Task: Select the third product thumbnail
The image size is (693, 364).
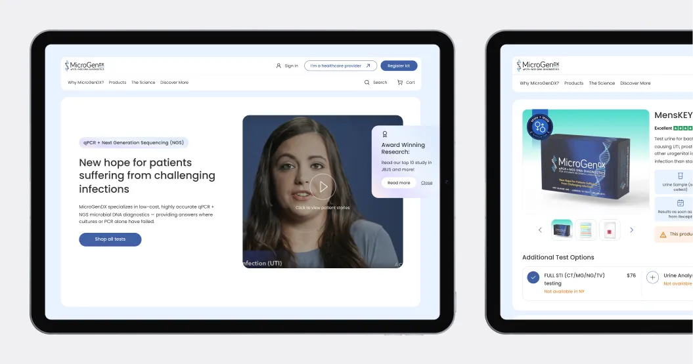Action: pyautogui.click(x=610, y=230)
